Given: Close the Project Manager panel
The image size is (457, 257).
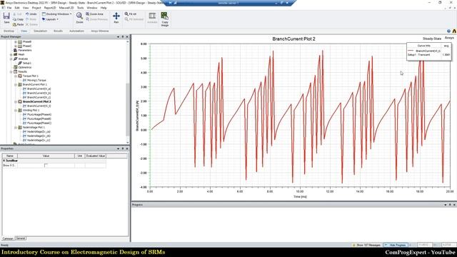Looking at the screenshot, I should tap(127, 36).
